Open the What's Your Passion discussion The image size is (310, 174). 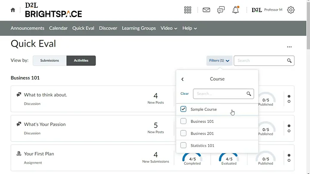(45, 124)
